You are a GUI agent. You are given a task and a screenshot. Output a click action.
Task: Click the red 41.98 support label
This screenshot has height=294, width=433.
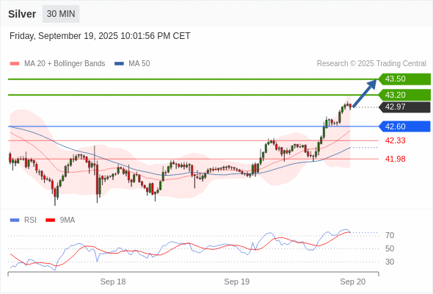point(395,159)
